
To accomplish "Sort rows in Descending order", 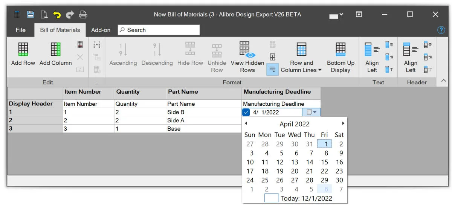I will point(157,55).
